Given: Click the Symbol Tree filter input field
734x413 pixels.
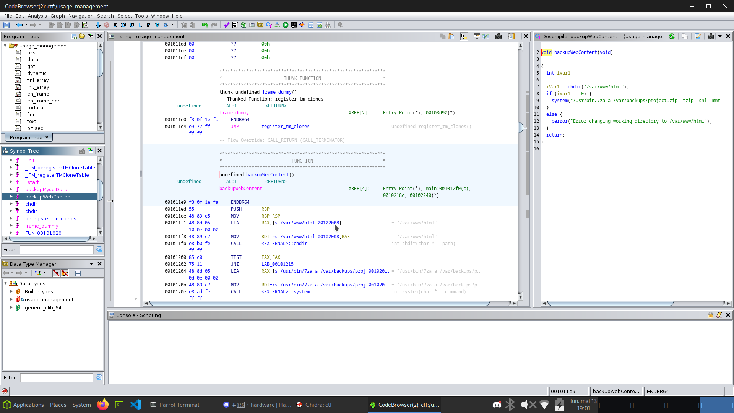Looking at the screenshot, I should coord(56,249).
